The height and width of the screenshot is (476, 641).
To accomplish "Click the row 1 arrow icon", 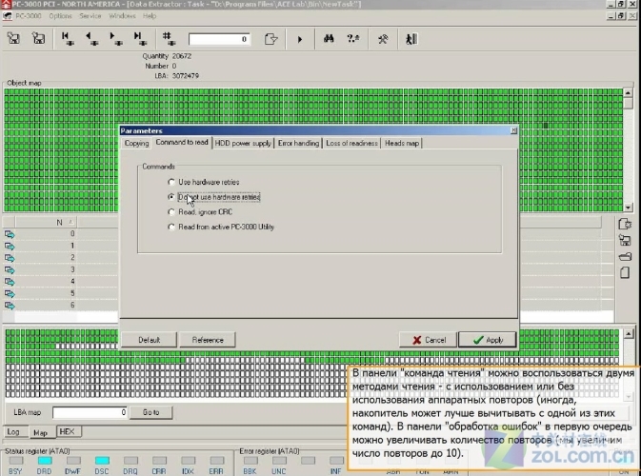I will click(10, 247).
